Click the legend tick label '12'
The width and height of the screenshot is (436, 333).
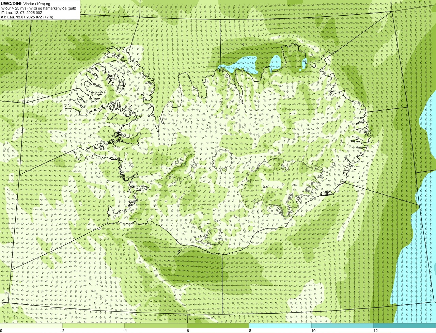tap(376, 331)
